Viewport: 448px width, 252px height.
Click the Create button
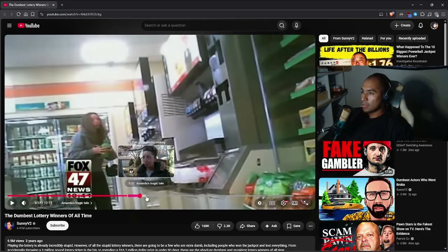tap(402, 25)
